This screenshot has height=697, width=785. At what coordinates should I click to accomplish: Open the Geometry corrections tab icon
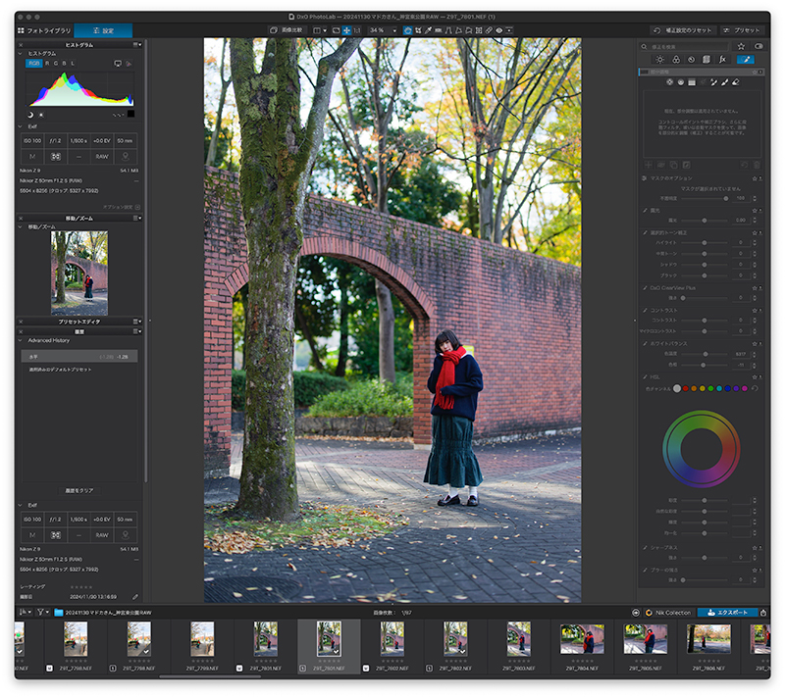[706, 60]
